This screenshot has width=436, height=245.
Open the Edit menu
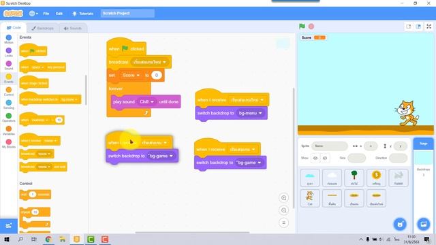pyautogui.click(x=59, y=14)
